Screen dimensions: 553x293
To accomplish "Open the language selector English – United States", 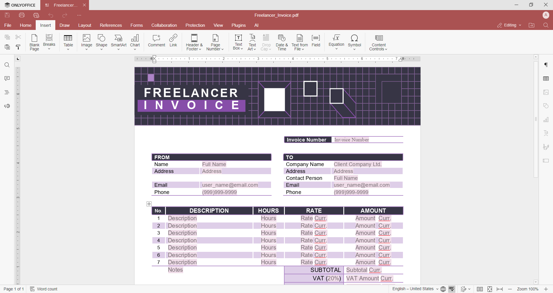I will point(415,289).
